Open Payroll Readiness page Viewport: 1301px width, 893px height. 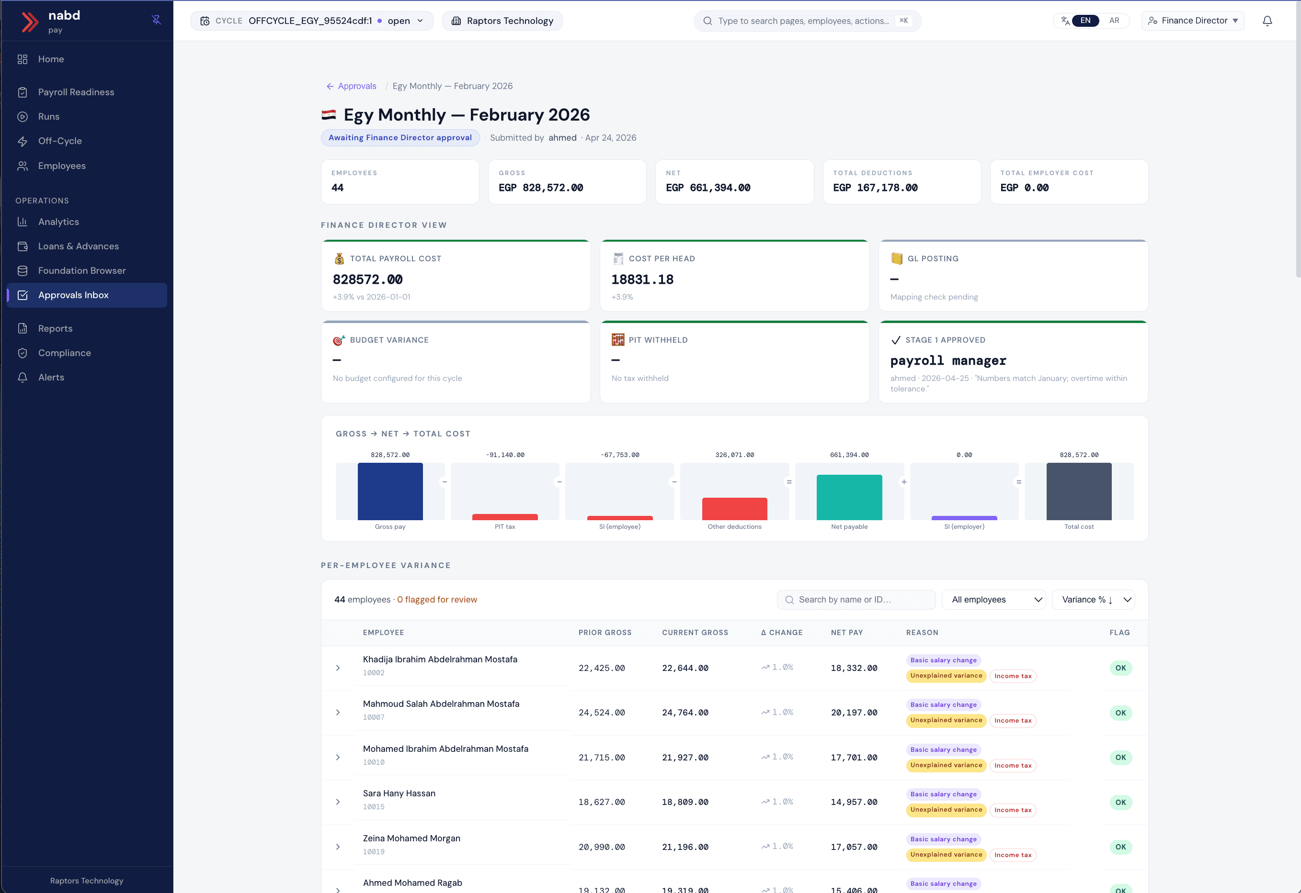click(x=87, y=92)
